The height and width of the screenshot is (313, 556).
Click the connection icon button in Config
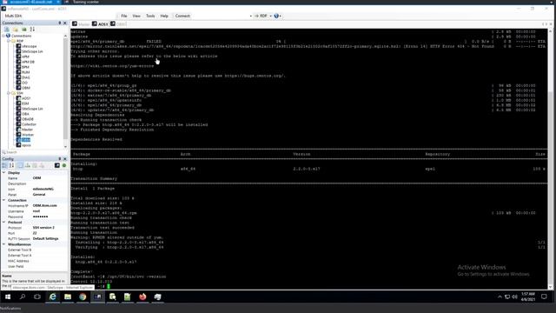[57, 165]
